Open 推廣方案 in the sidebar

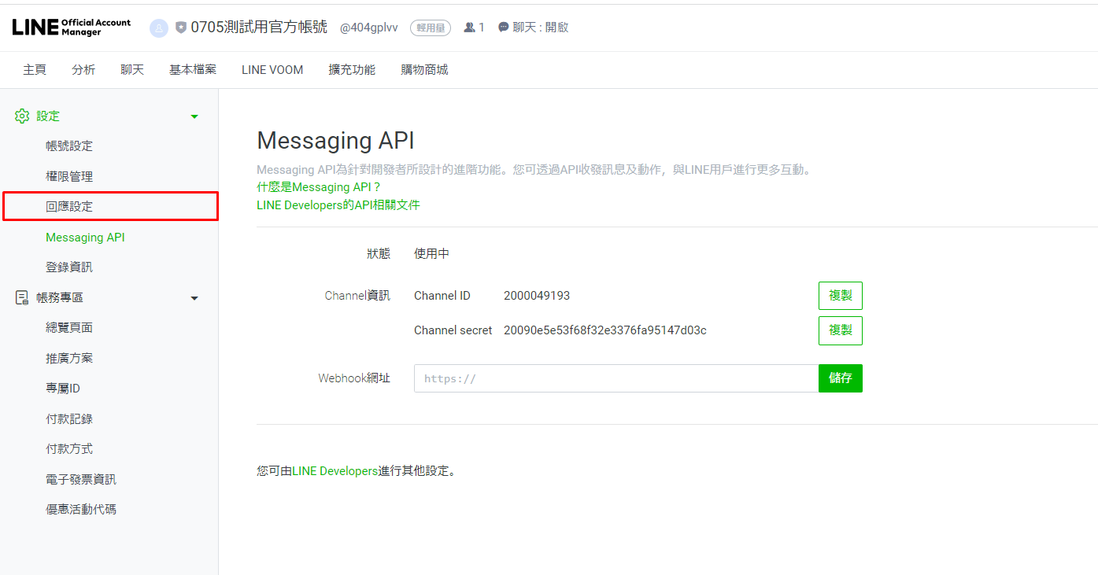coord(69,359)
